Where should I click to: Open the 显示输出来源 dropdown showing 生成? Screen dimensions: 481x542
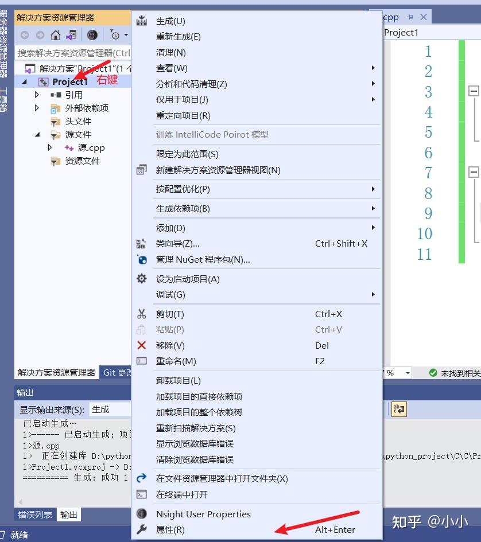tap(110, 410)
